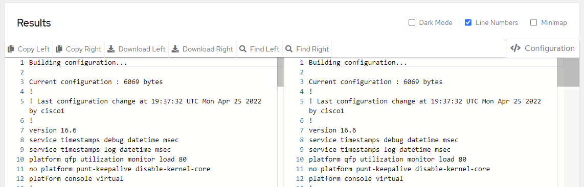Click the Copy Left clipboard icon
This screenshot has width=584, height=187.
click(x=11, y=49)
